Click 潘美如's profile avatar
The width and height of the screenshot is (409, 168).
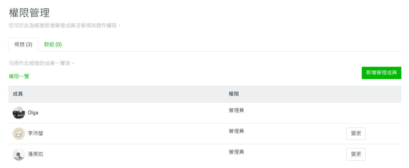(x=19, y=154)
